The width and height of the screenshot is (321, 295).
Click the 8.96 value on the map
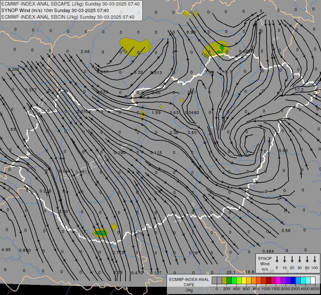click(191, 32)
